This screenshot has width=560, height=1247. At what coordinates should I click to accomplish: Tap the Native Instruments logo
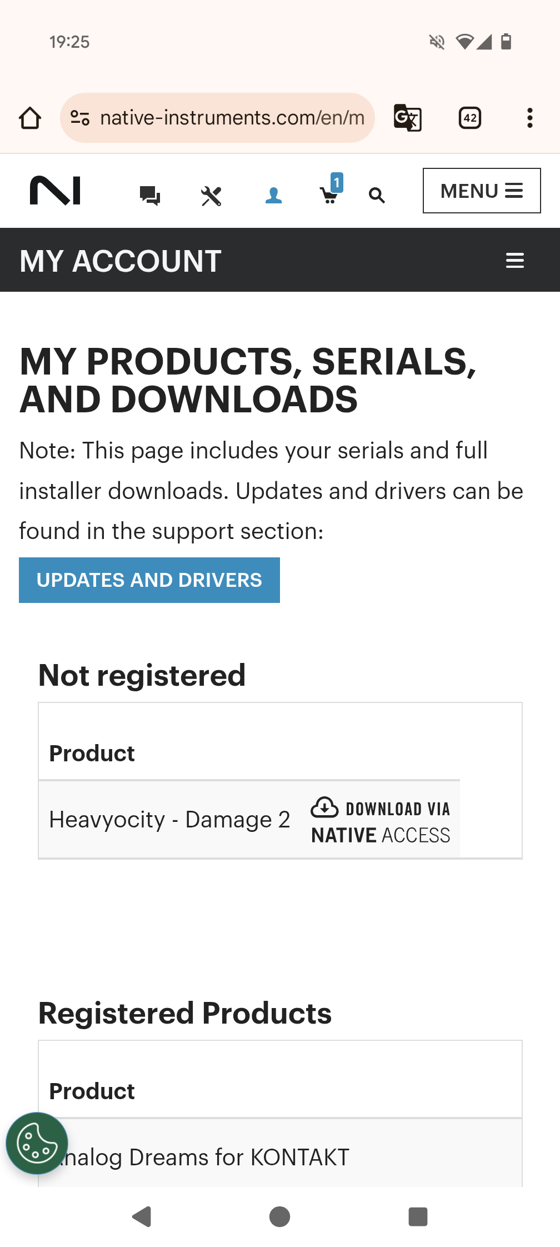pos(55,191)
